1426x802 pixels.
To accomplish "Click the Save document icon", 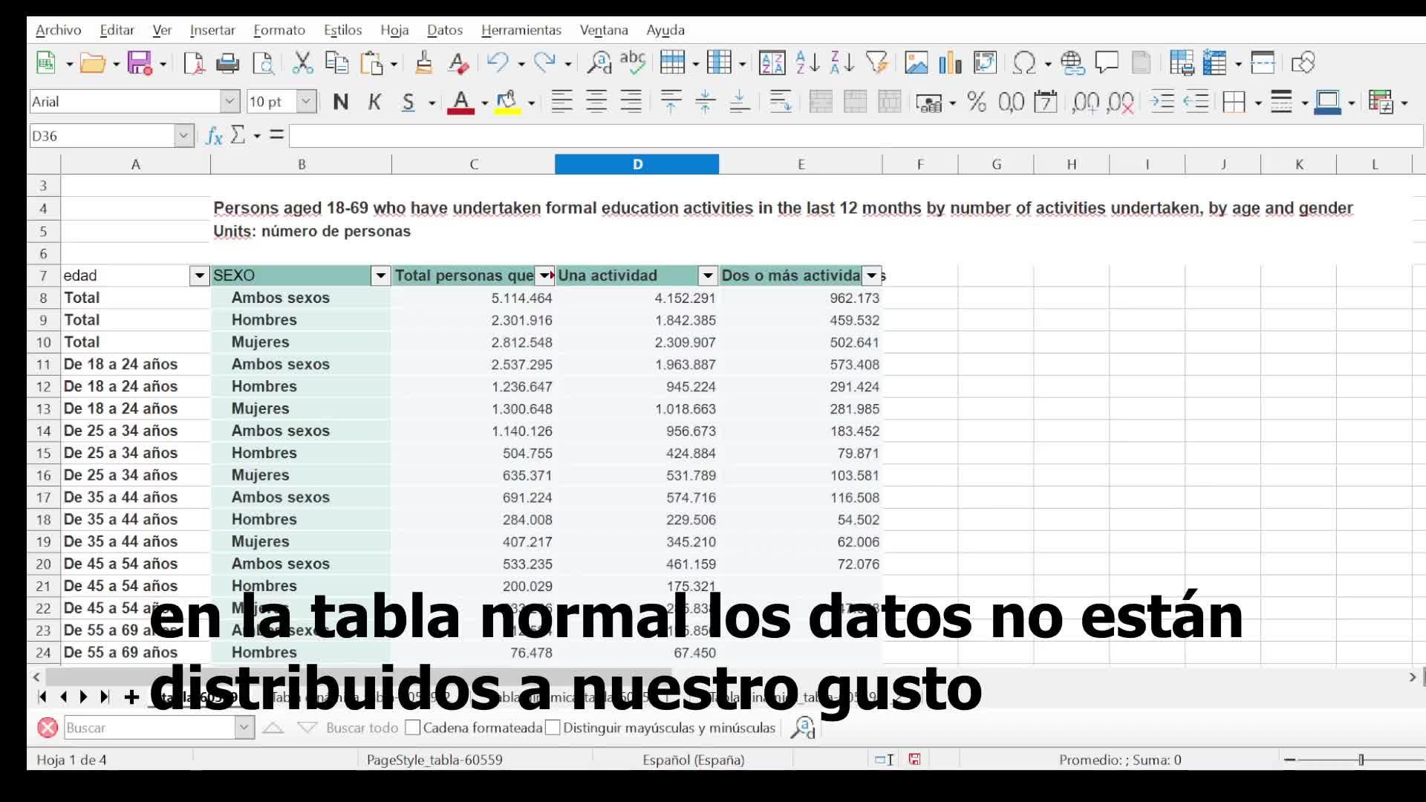I will (x=139, y=63).
